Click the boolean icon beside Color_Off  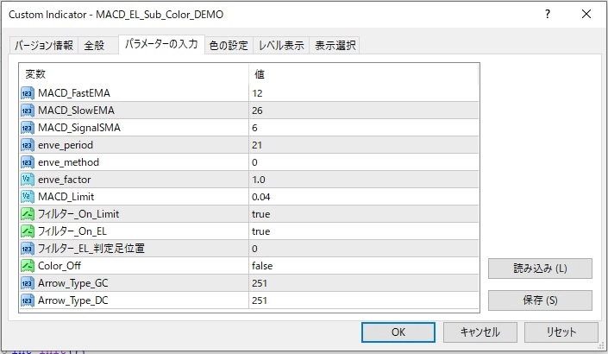(28, 266)
